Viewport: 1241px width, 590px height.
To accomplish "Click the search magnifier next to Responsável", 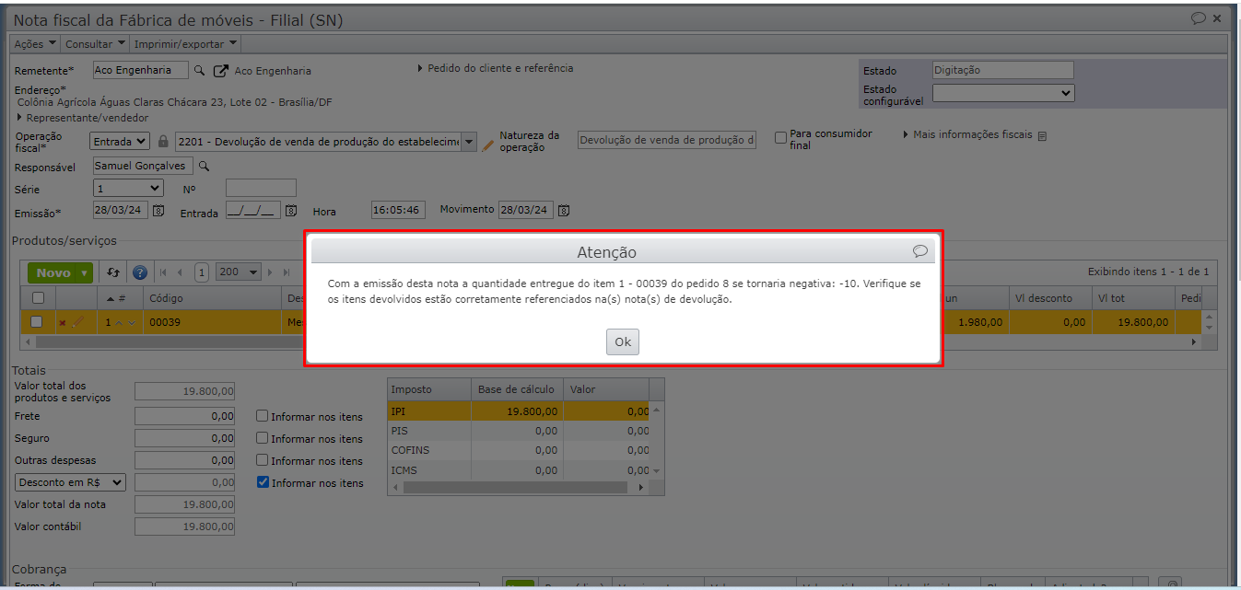I will (205, 167).
